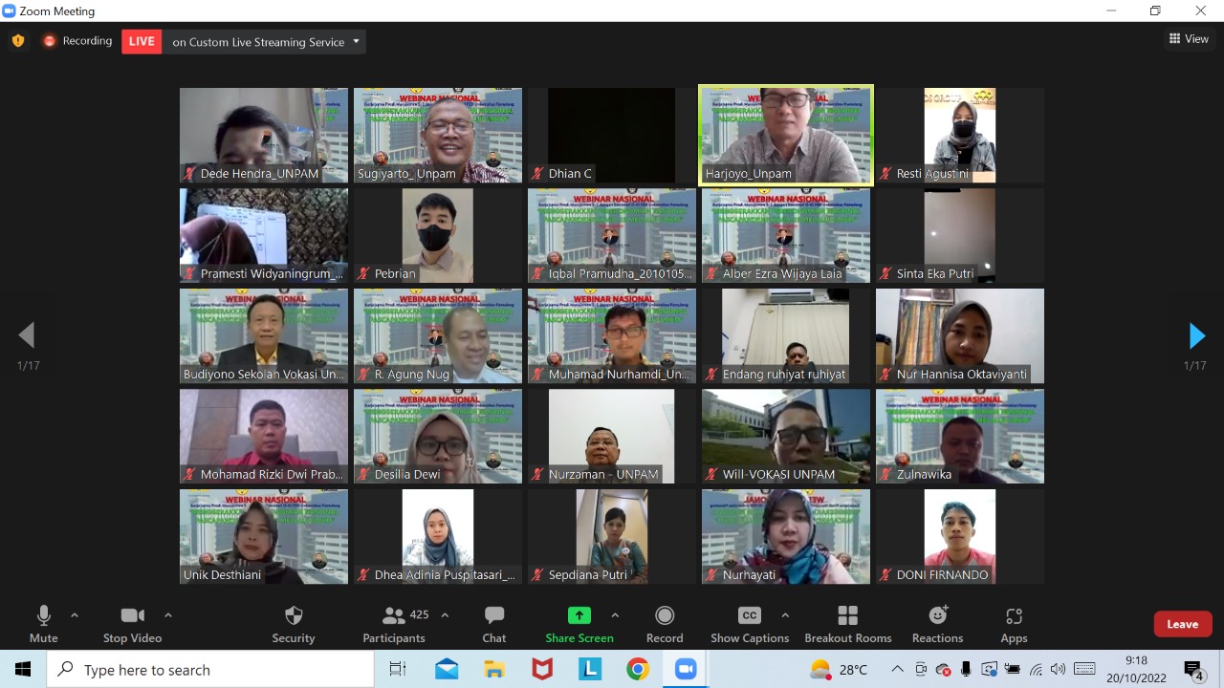Screen dimensions: 1224x688
Task: Go to next gallery page with right arrow
Action: [x=1196, y=335]
